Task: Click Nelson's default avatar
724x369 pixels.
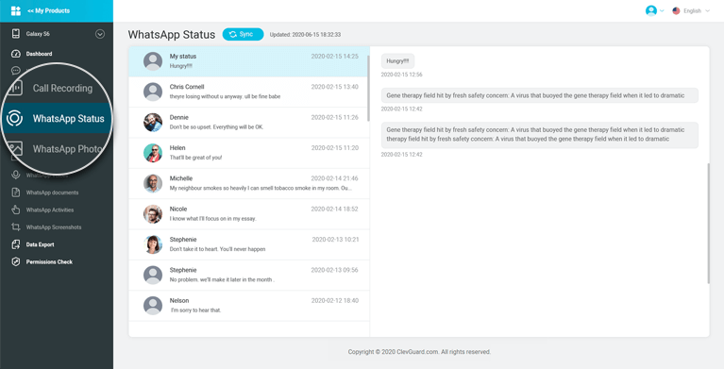Action: click(x=153, y=305)
